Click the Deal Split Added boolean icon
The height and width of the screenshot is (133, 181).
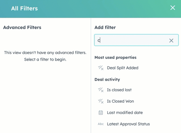coord(101,68)
